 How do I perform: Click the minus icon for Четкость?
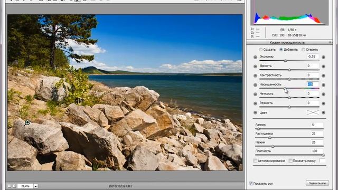255,94
